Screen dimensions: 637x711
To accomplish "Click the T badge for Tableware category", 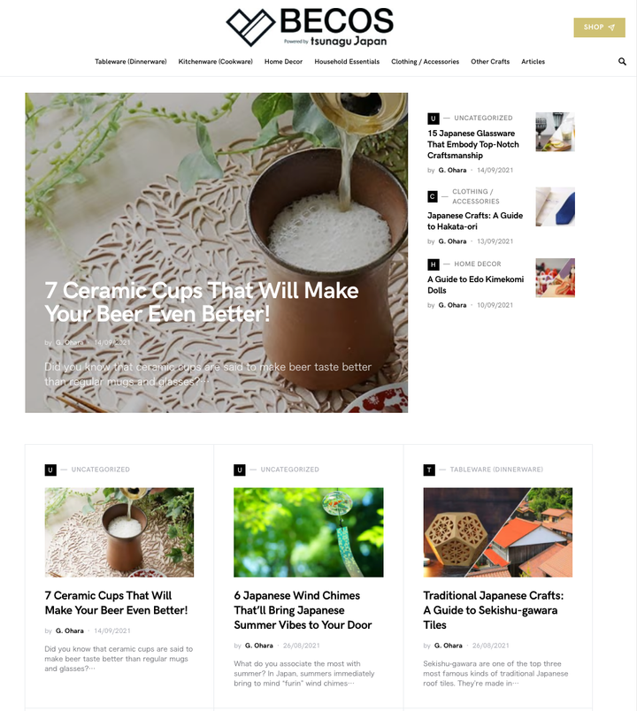I will (429, 470).
